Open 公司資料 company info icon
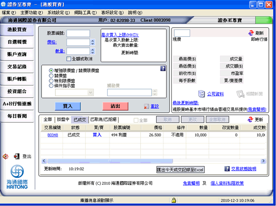The image size is (276, 206). coord(202,94)
